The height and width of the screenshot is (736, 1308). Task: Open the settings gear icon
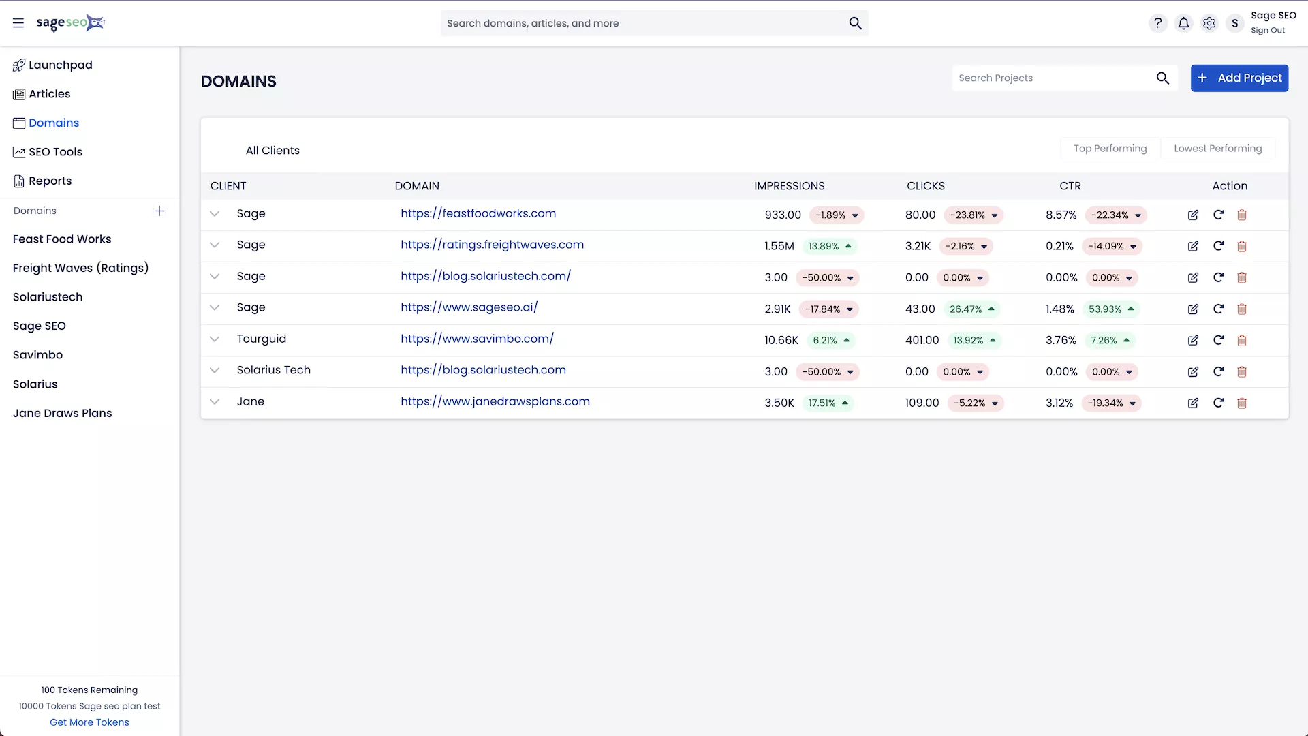click(1209, 23)
